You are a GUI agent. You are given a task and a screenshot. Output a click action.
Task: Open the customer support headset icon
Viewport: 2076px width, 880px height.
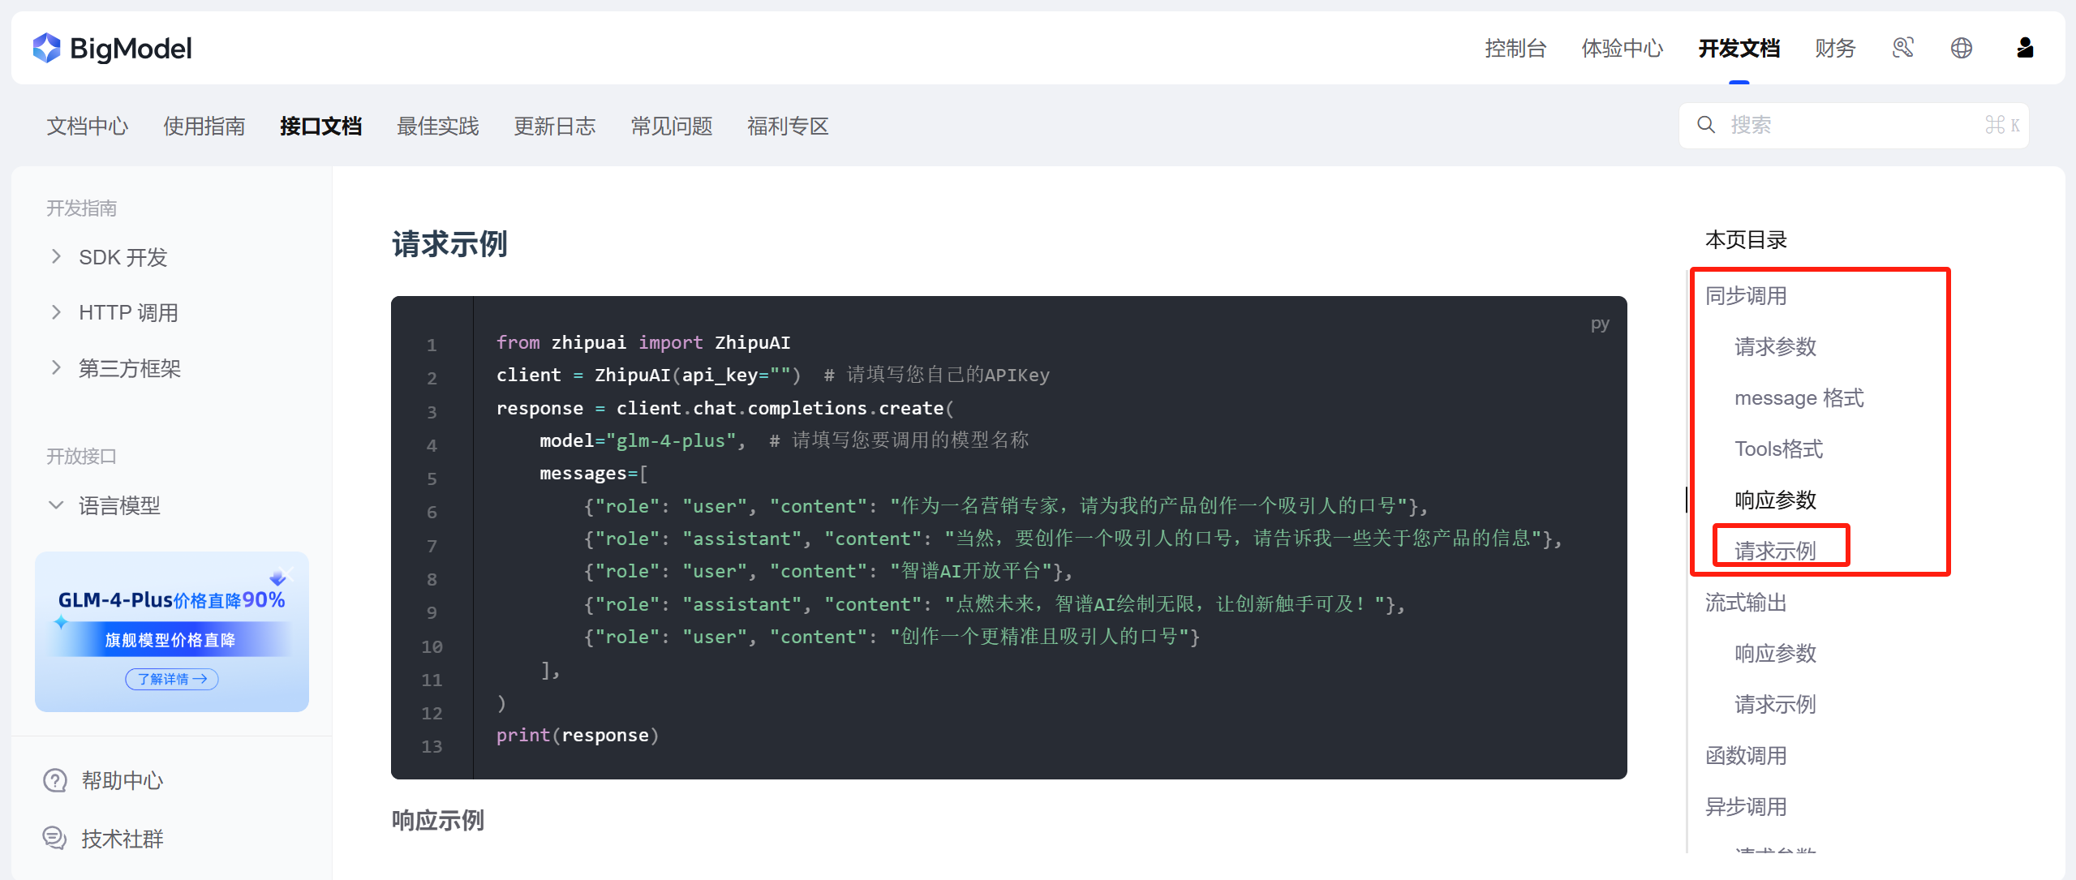click(x=1902, y=48)
